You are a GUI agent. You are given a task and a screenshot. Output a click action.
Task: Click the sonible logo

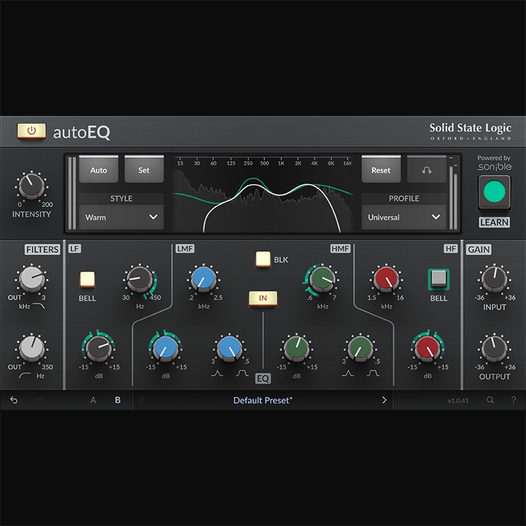point(494,167)
